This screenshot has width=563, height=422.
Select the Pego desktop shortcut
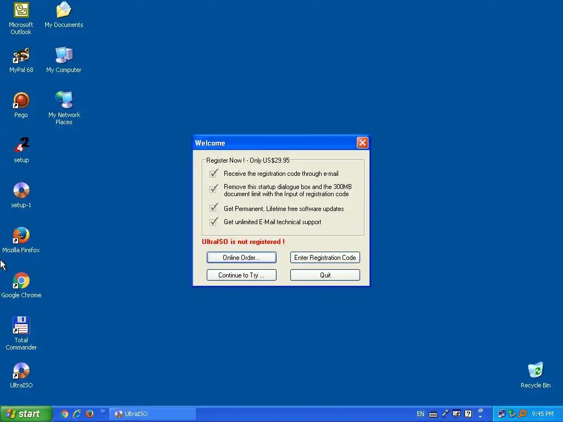[21, 105]
